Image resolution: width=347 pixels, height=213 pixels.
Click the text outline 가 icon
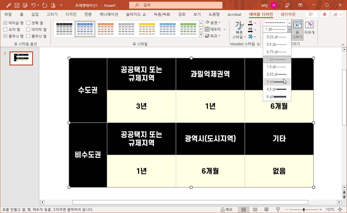251,30
